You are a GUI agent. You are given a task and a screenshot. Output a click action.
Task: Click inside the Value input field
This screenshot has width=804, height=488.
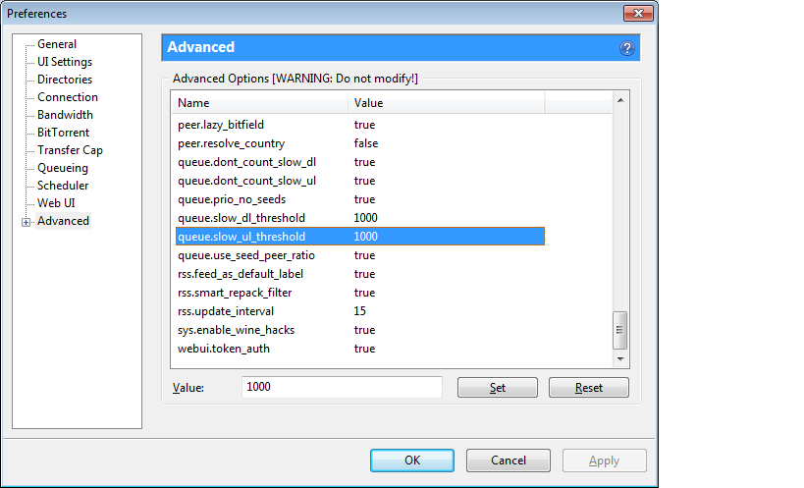coord(342,387)
